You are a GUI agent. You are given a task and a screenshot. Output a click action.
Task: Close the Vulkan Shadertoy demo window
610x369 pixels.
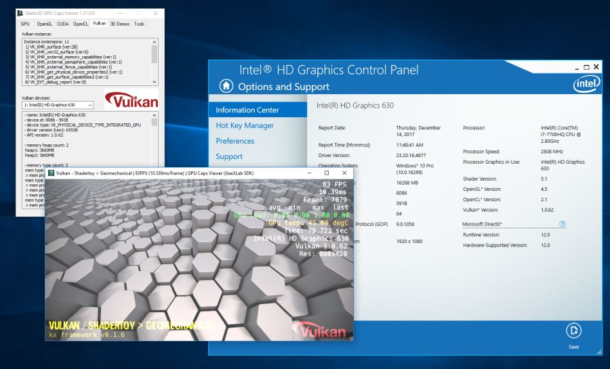click(344, 173)
